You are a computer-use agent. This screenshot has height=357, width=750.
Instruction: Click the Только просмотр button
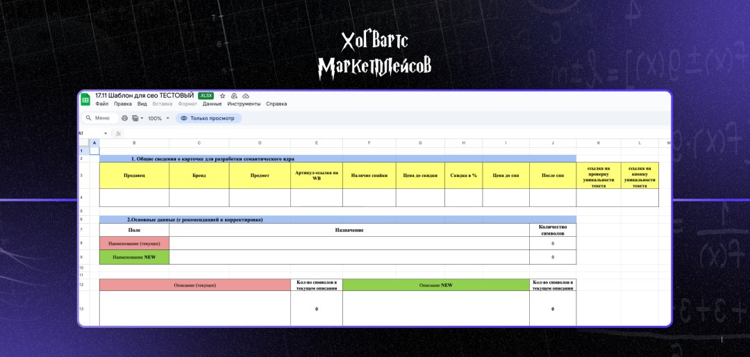tap(209, 118)
